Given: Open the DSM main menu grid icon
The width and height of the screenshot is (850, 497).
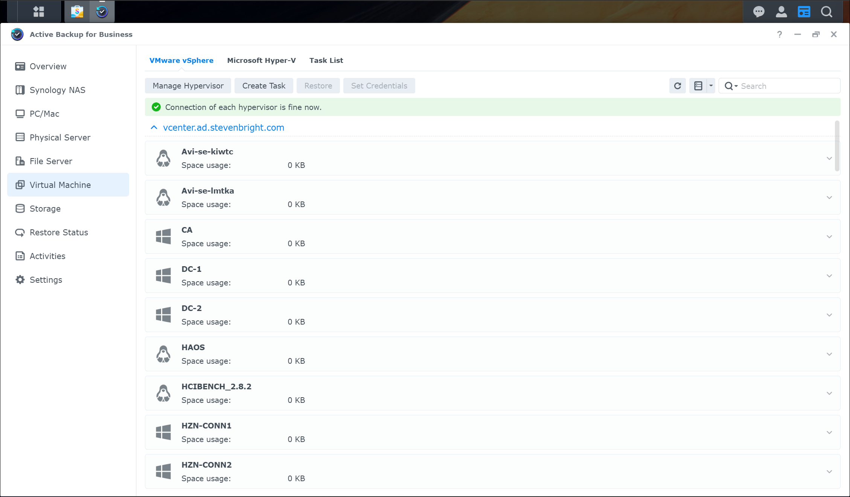Looking at the screenshot, I should (x=39, y=12).
